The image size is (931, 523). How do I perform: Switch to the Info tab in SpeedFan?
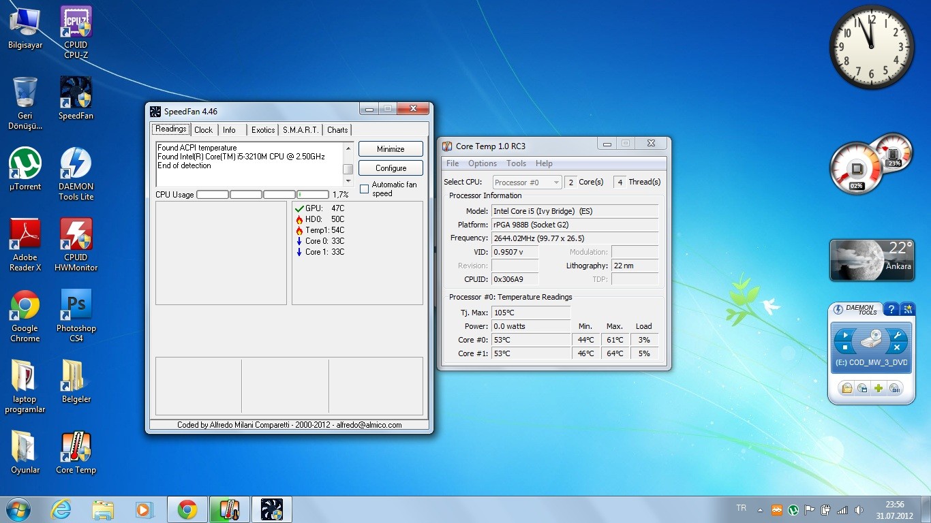point(230,129)
